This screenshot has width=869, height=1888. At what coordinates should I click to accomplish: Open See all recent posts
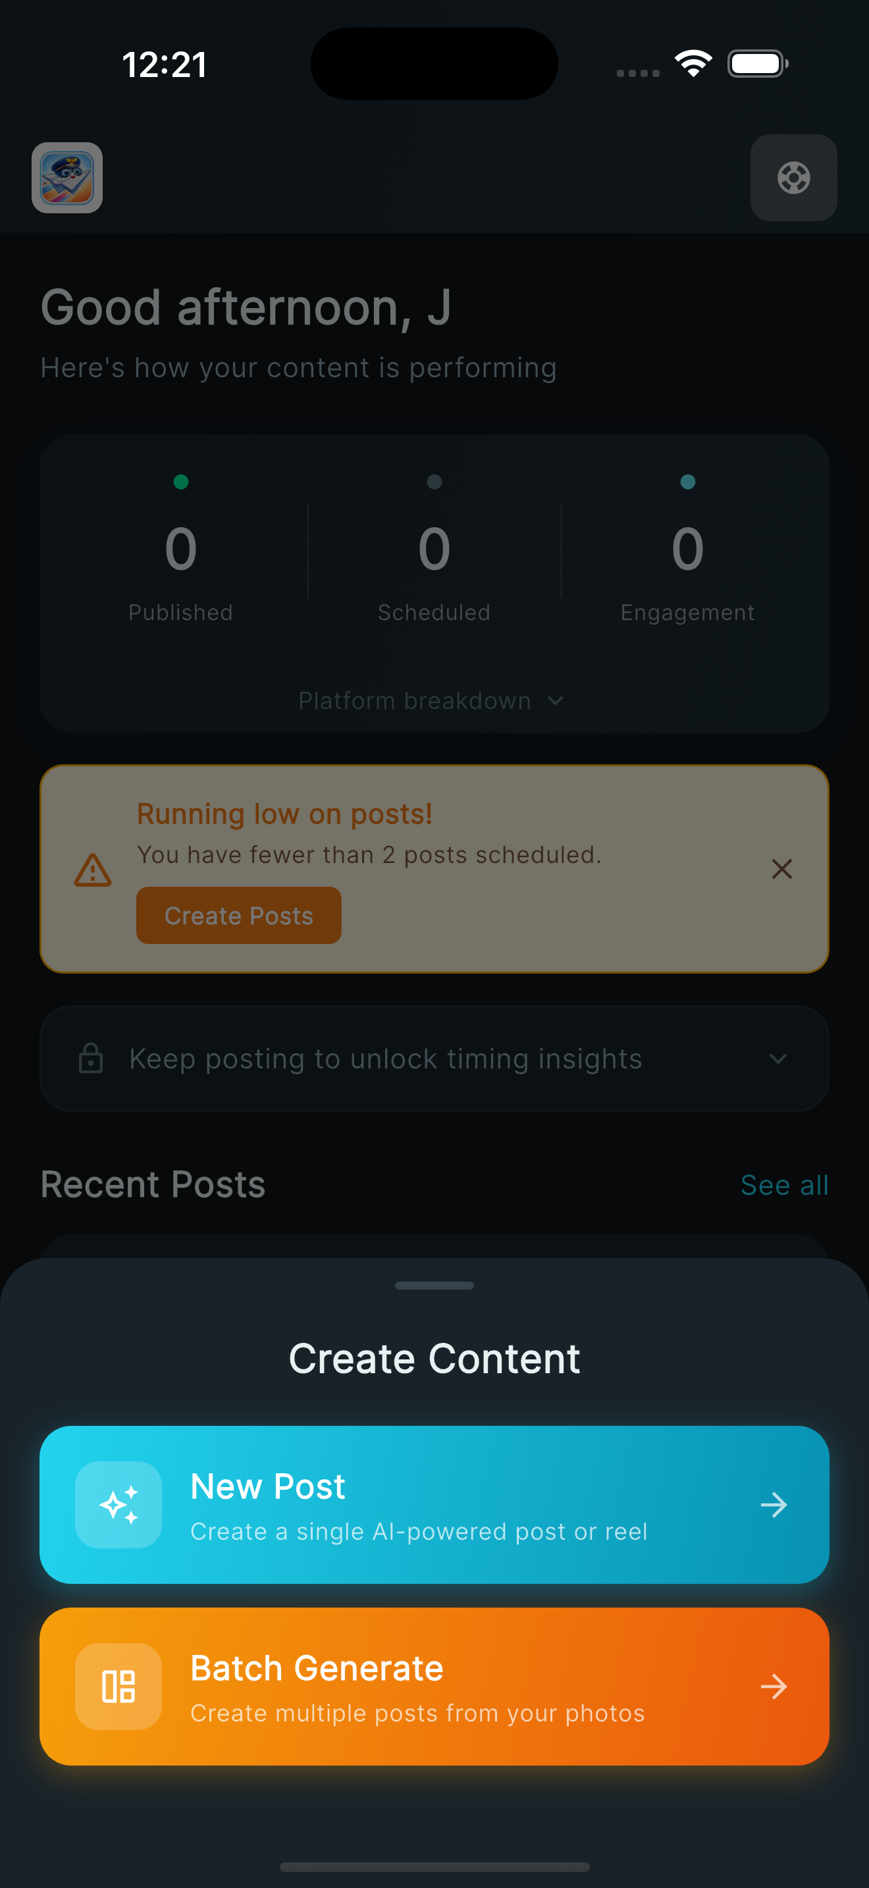click(785, 1184)
